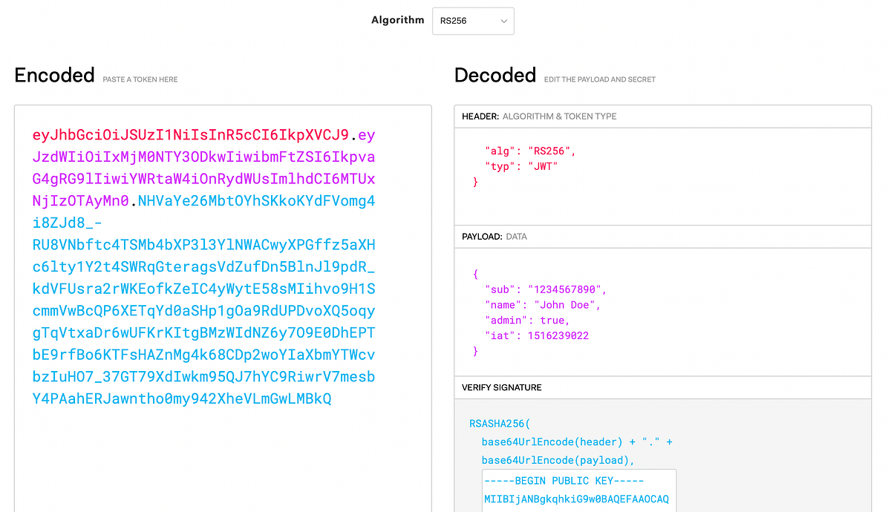Click the Decoded heading
Image resolution: width=891 pixels, height=512 pixels.
(495, 75)
